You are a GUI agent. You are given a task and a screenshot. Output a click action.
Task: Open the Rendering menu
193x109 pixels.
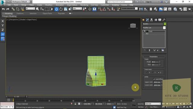84,5
